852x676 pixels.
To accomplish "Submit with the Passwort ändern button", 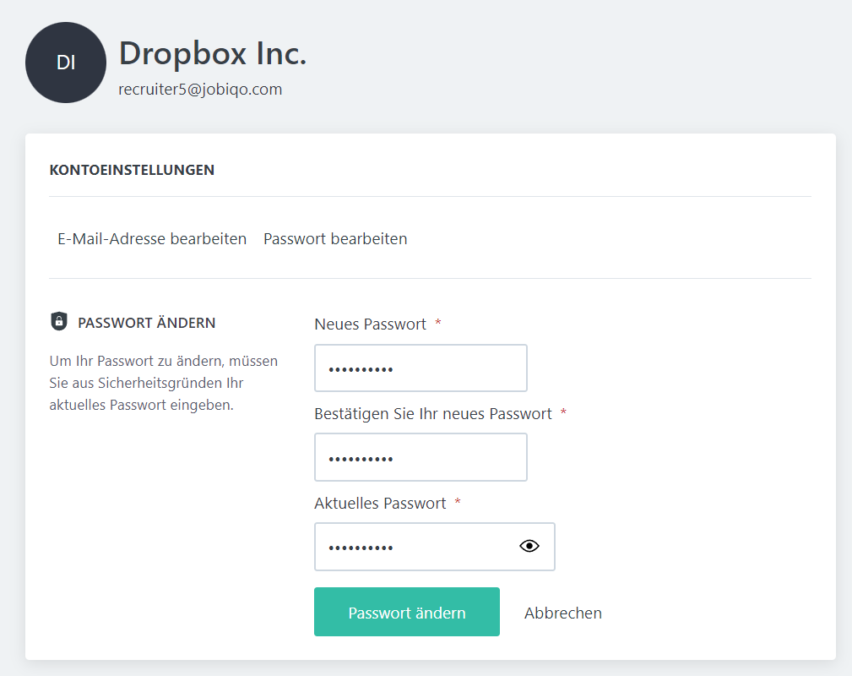I will coord(407,612).
